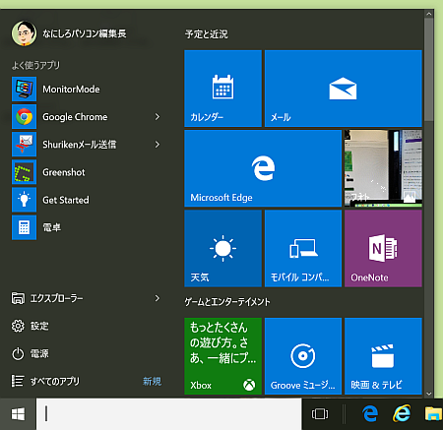Open File Explorer from taskbar
The image size is (443, 430).
point(434,413)
